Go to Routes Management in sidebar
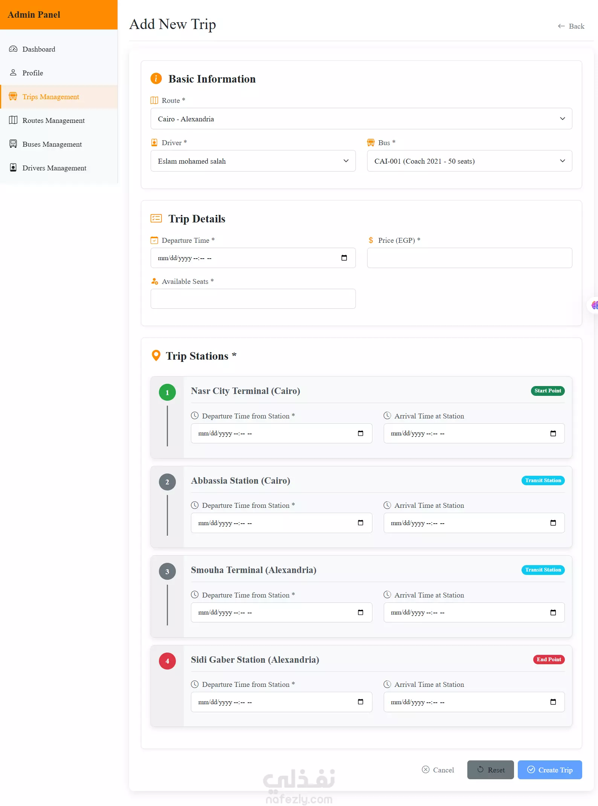The image size is (598, 806). click(53, 121)
